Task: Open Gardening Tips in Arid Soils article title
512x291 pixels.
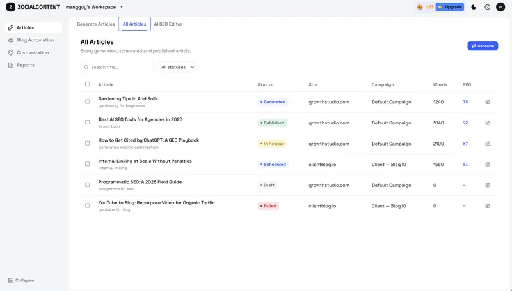Action: click(128, 99)
